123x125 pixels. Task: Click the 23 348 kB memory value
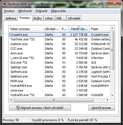pos(81,49)
